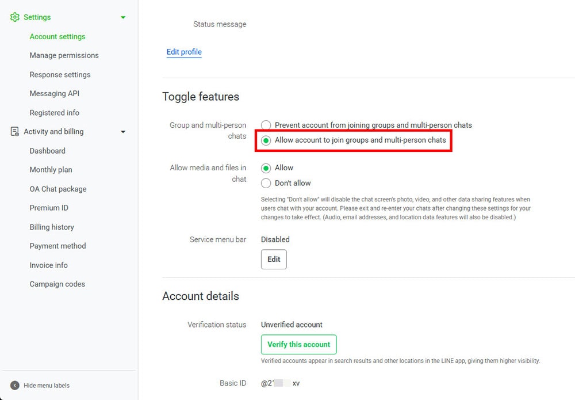The width and height of the screenshot is (575, 400).
Task: Click Hide menu labels text
Action: pos(47,385)
